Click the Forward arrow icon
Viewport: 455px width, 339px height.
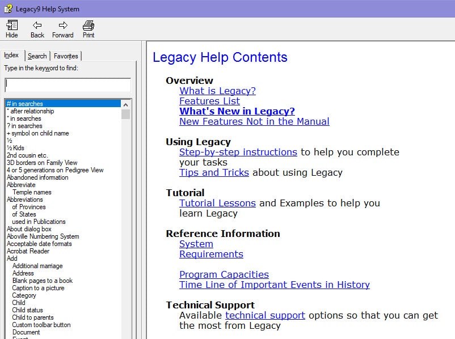[62, 26]
